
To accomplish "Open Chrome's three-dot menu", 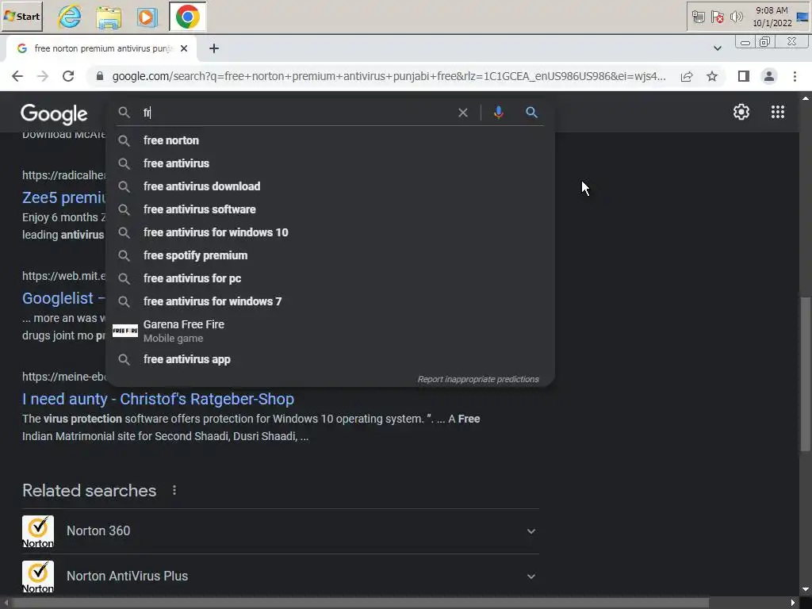I will coord(795,76).
